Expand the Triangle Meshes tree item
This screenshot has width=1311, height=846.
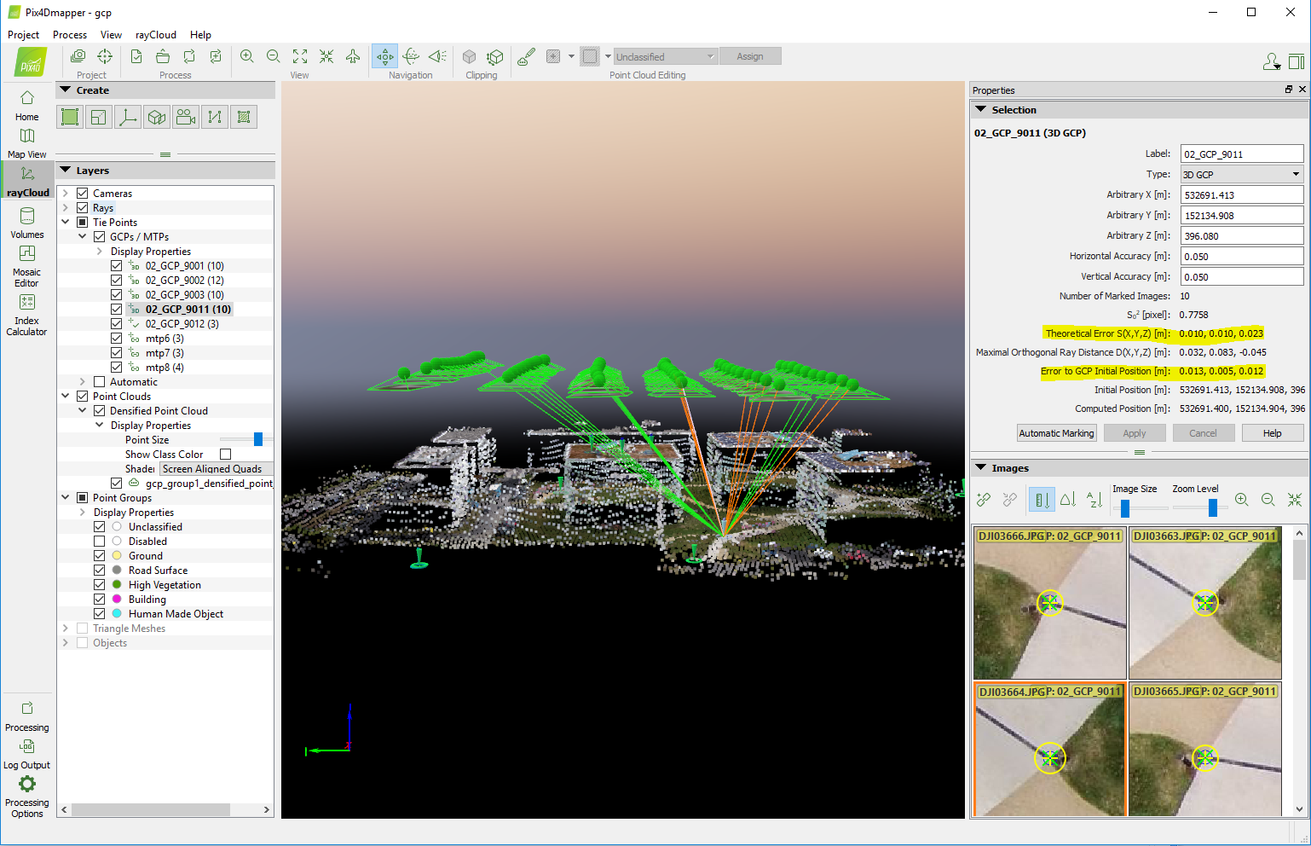pos(66,629)
